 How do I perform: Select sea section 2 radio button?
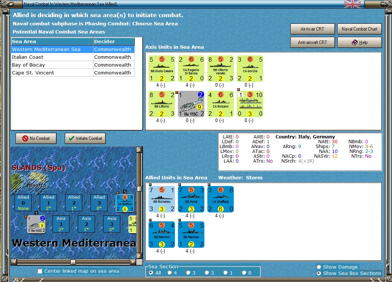click(x=207, y=272)
